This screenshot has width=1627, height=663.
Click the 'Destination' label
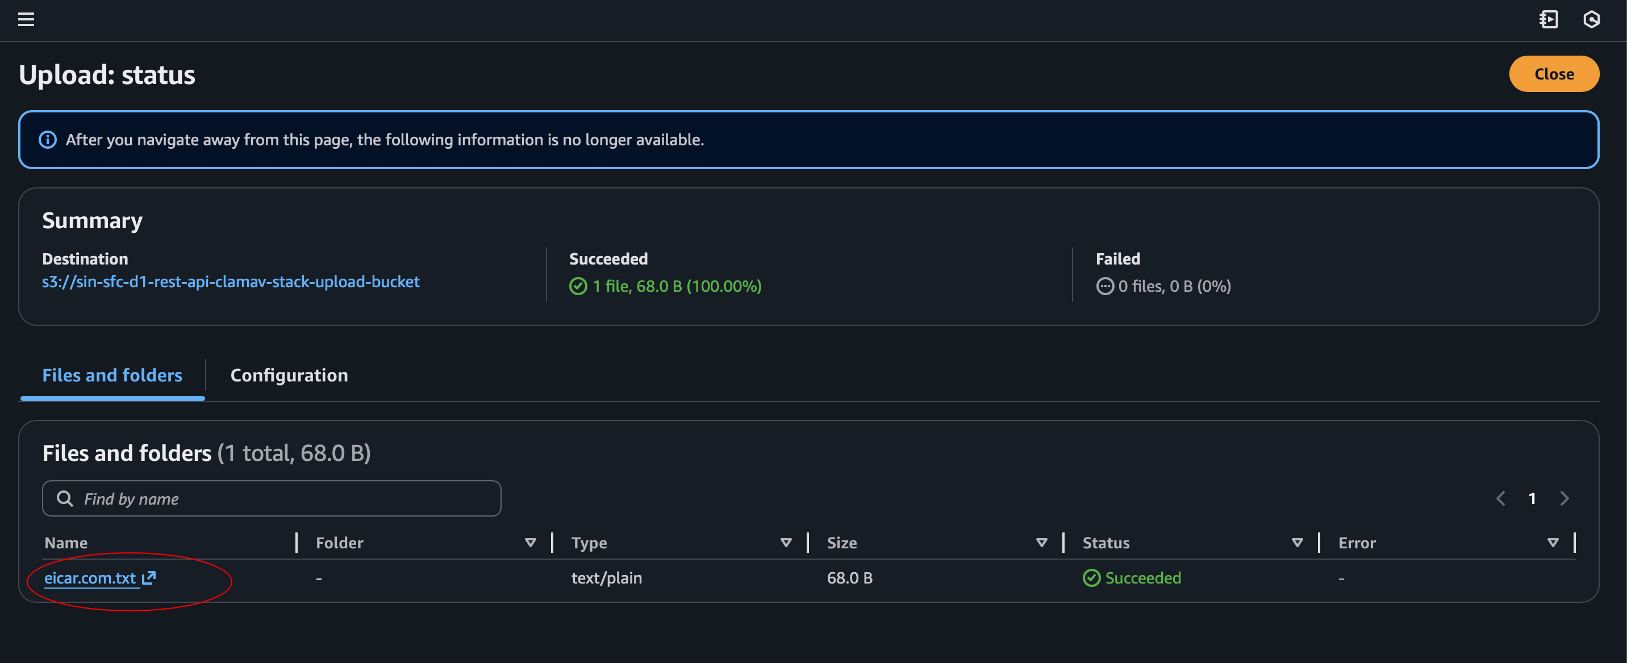85,259
